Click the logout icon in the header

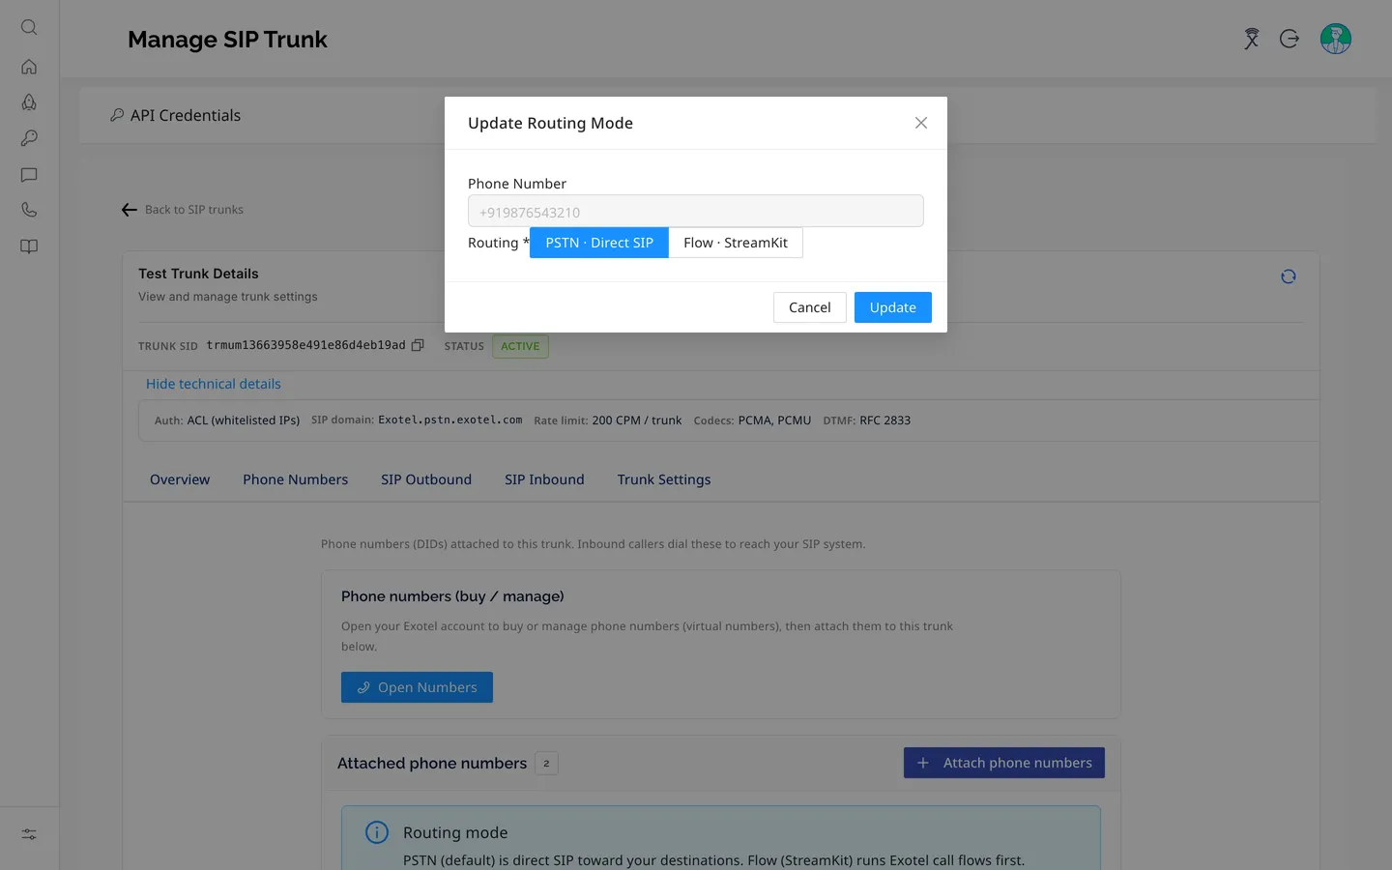pyautogui.click(x=1290, y=39)
